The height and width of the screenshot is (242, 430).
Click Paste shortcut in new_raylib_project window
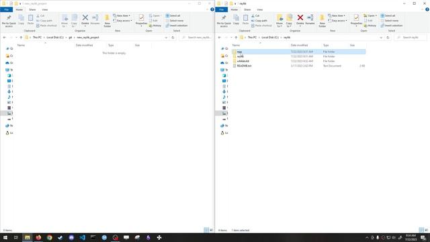[46, 26]
